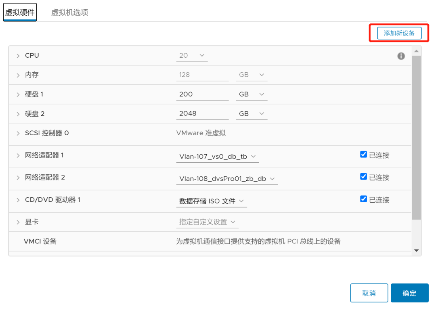Click the VMware 准虚拟 text
The image size is (436, 310).
[201, 133]
